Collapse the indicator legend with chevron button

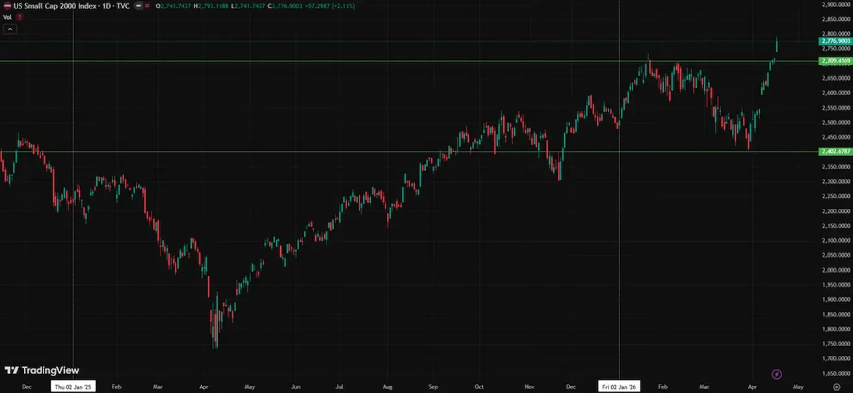point(10,29)
